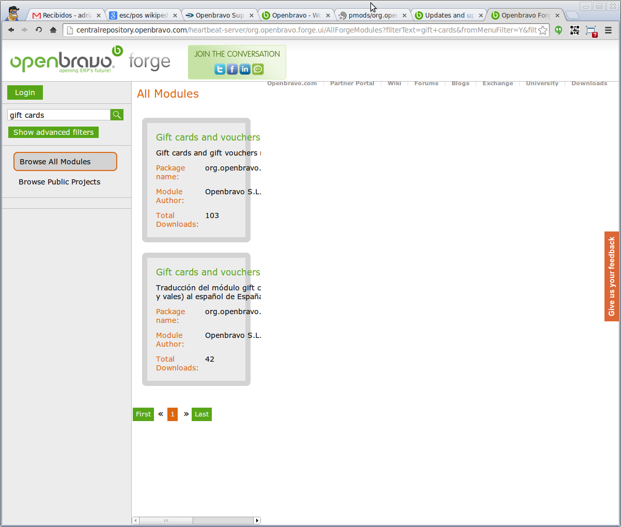Image resolution: width=621 pixels, height=527 pixels.
Task: Open the Openbravo.com link
Action: click(x=292, y=83)
